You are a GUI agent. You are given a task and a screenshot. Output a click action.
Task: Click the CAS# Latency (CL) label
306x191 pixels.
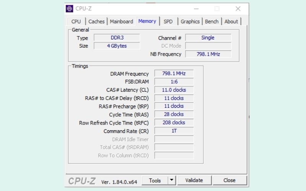[127, 90]
